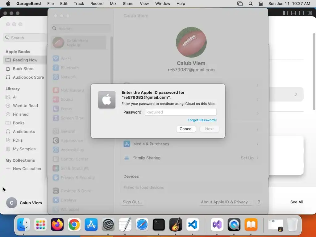Click the customize layout grid icon
The image size is (316, 237).
(x=310, y=13)
